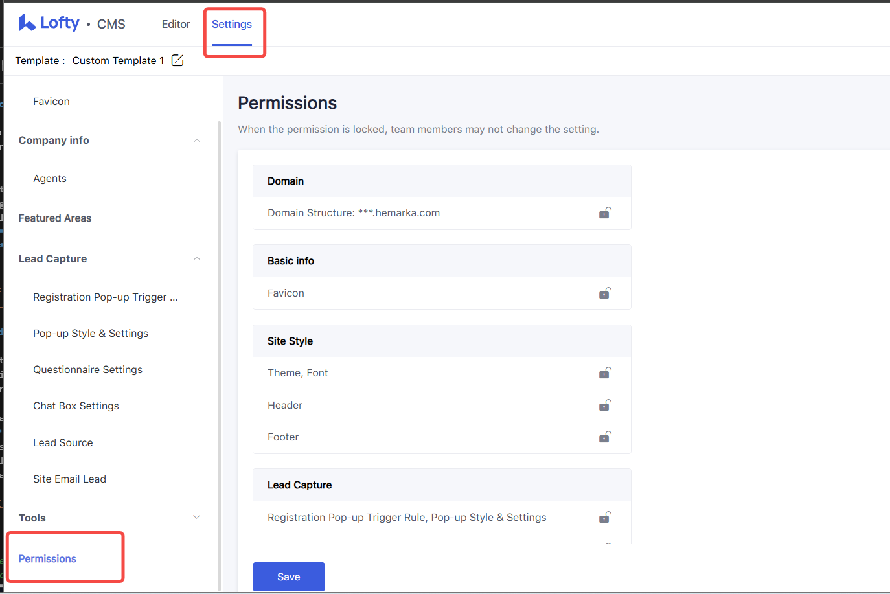Edit the Custom Template 1 name icon
The width and height of the screenshot is (890, 594).
(177, 60)
